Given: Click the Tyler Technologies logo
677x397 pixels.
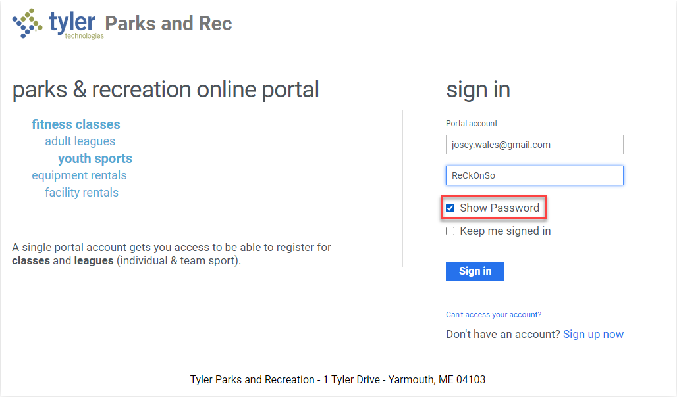Looking at the screenshot, I should [58, 24].
